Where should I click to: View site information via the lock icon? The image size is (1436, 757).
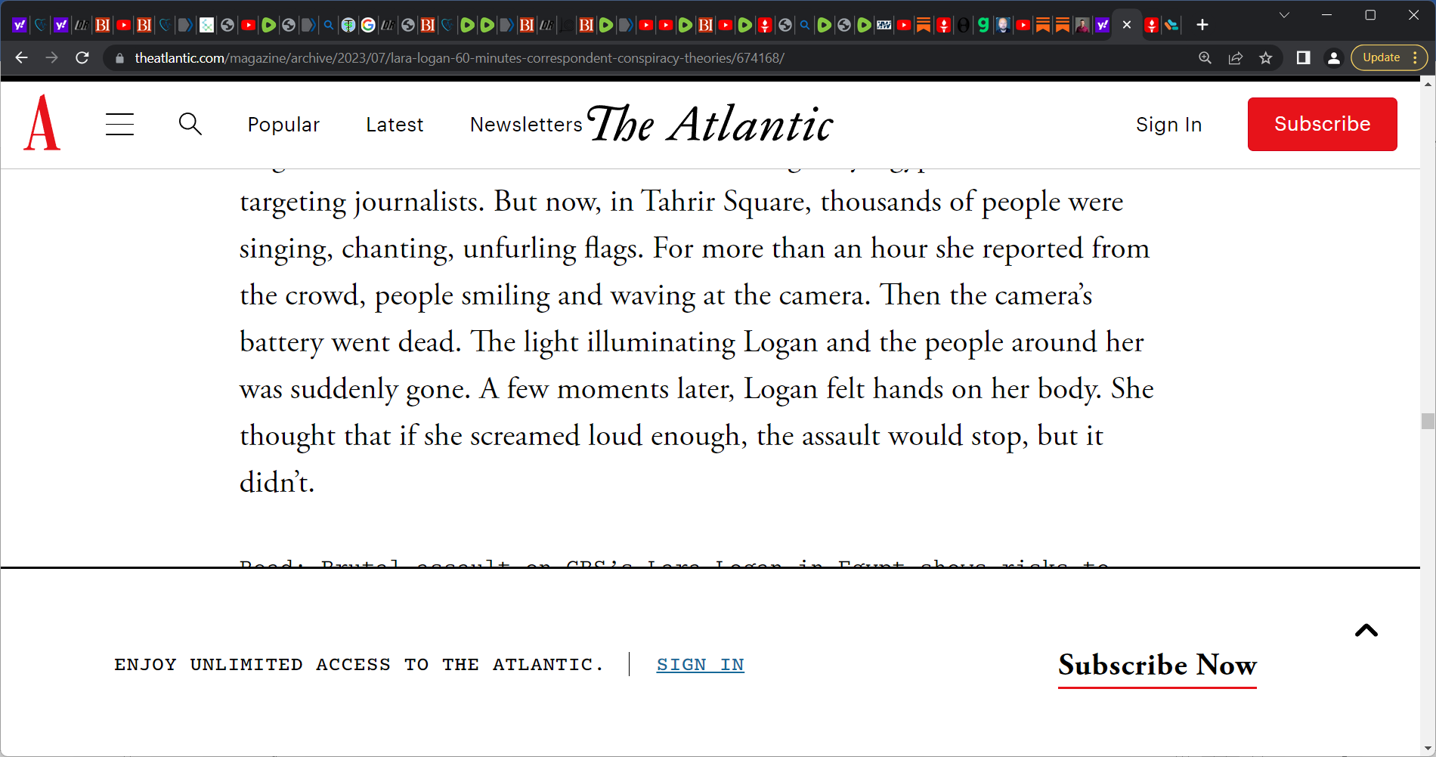[x=119, y=58]
